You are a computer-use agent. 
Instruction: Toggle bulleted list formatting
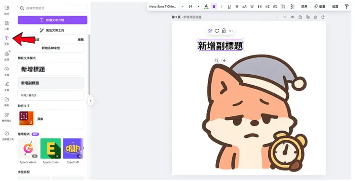[x=260, y=7]
